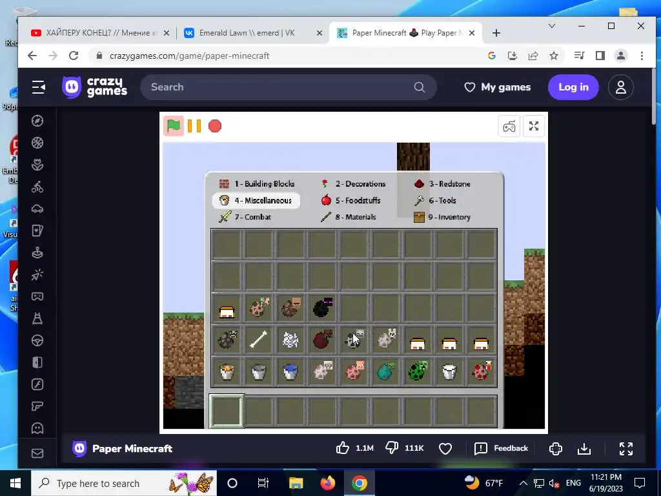
Task: Pick the milk bucket item
Action: coord(449,372)
